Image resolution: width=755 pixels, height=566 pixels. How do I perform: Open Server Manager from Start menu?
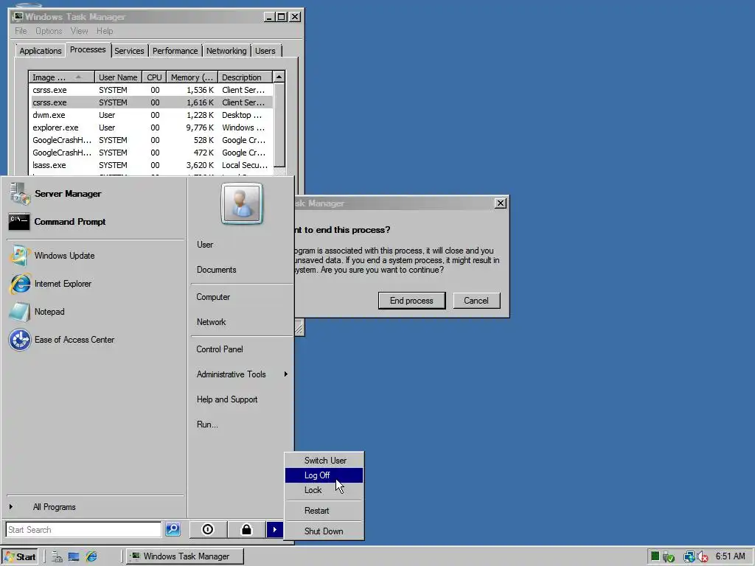click(68, 194)
